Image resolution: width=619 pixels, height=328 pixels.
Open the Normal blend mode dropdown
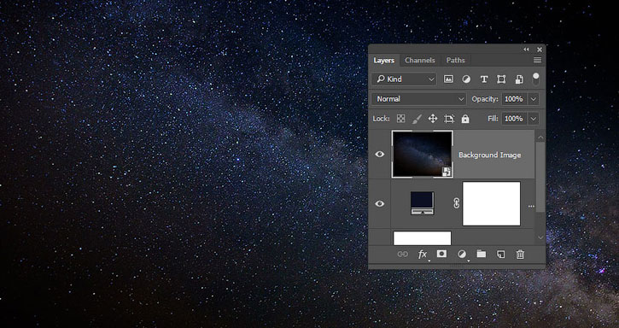click(419, 99)
